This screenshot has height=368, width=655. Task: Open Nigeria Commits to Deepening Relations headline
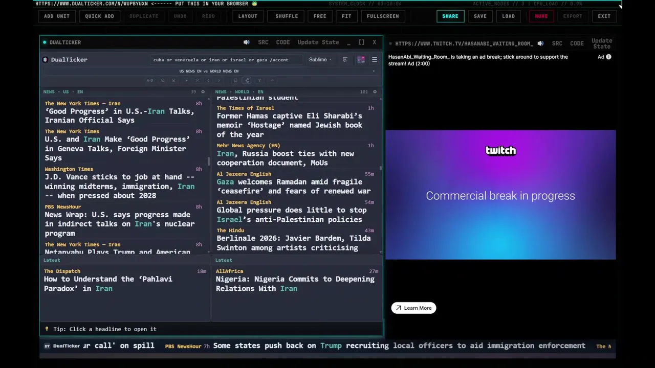coord(295,284)
